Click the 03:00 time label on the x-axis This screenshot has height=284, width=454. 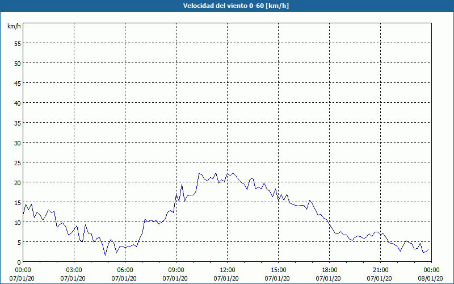(74, 270)
